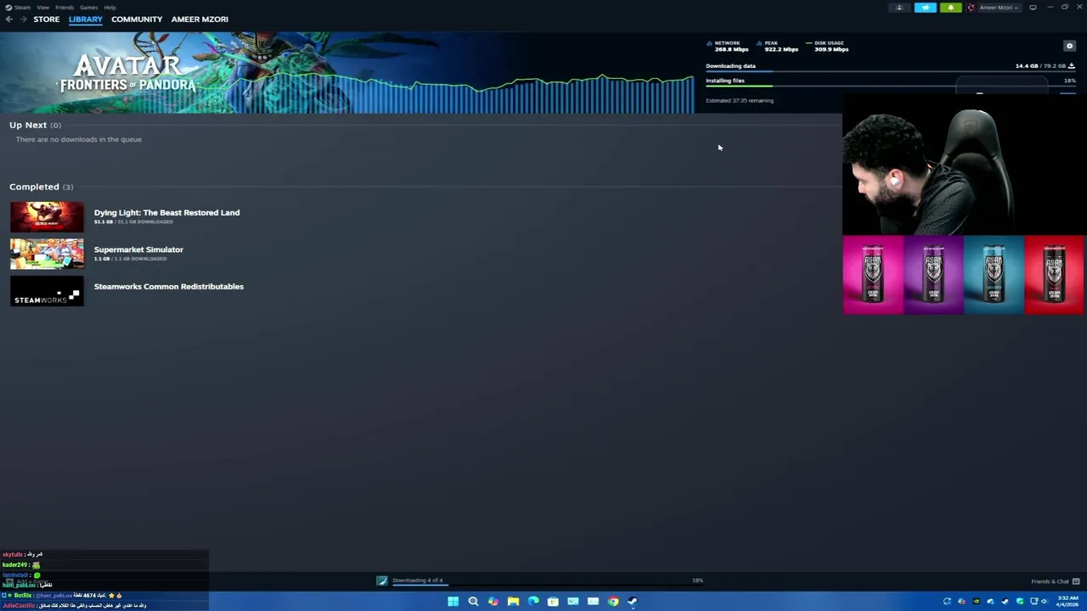Open the Mail app on the taskbar

(593, 602)
